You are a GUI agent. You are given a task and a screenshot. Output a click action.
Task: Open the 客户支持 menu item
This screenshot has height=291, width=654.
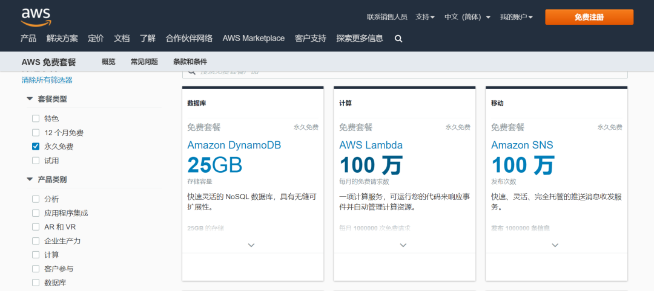[310, 39]
